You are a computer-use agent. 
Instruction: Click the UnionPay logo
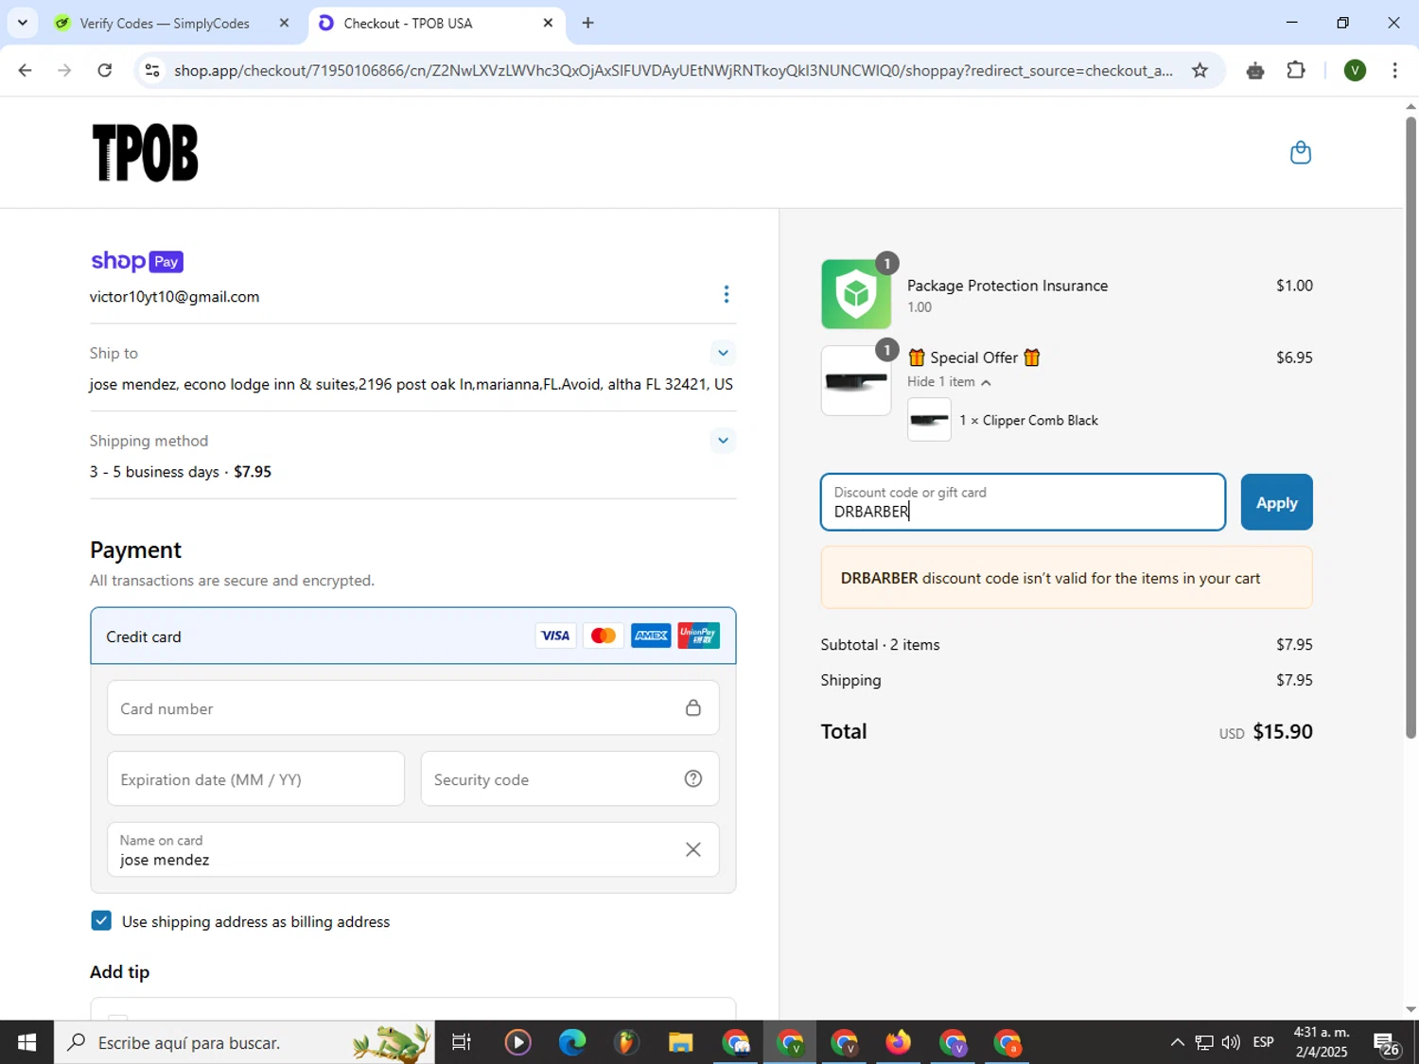point(698,636)
